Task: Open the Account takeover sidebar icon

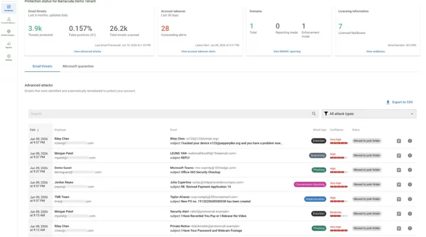Action: (x=9, y=20)
